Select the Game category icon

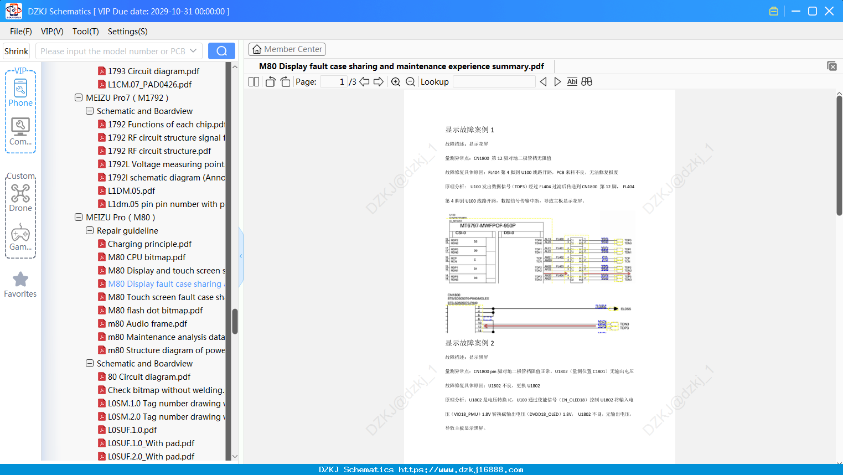20,237
